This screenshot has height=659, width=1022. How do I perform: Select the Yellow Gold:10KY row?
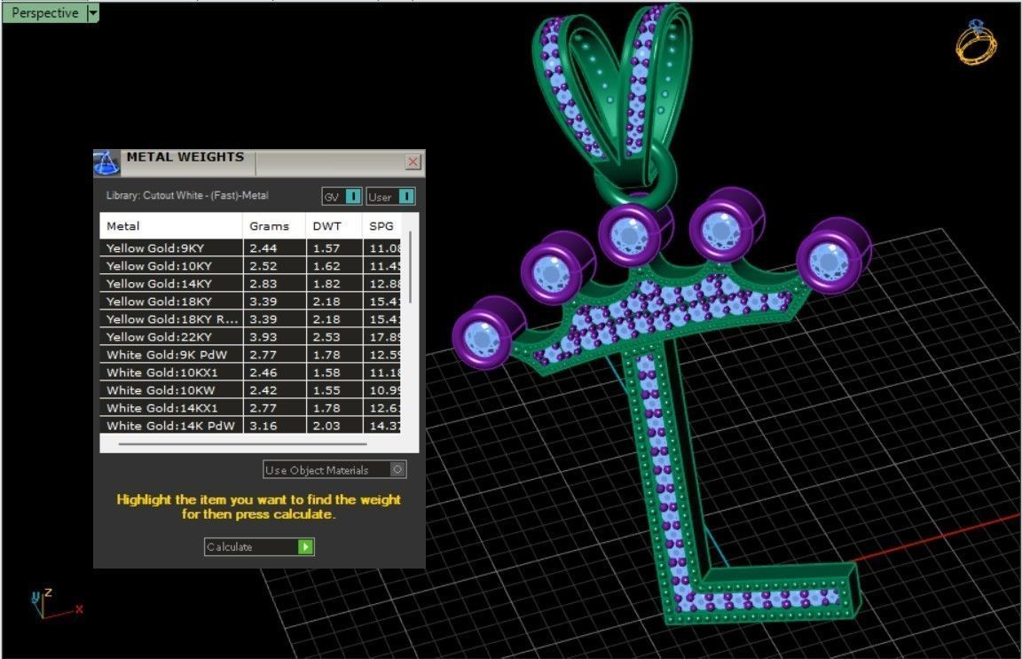click(250, 265)
